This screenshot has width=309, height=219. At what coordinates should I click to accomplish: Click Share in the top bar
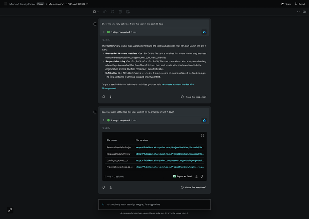(286, 4)
